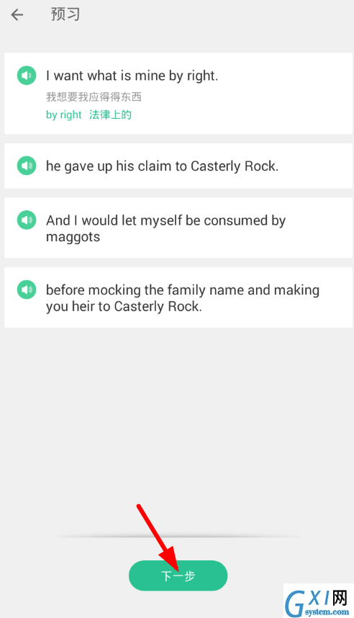
Task: Select the Chinese translation 我想要我应得得东西
Action: [x=94, y=97]
